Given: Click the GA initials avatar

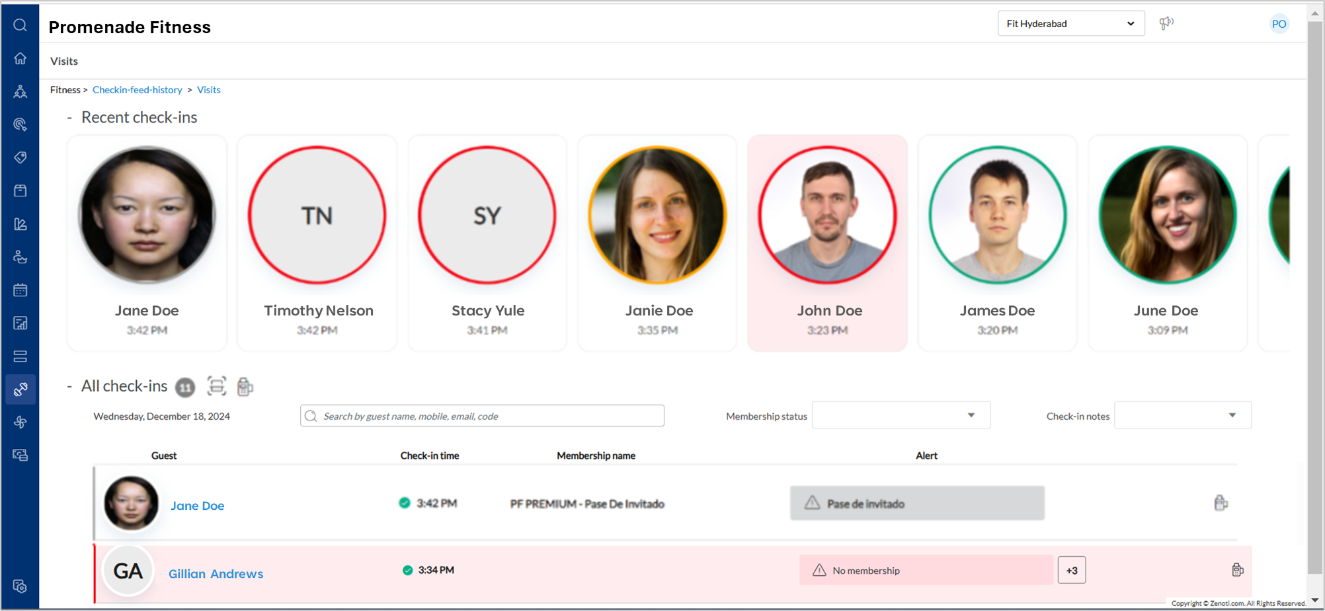Looking at the screenshot, I should (128, 571).
